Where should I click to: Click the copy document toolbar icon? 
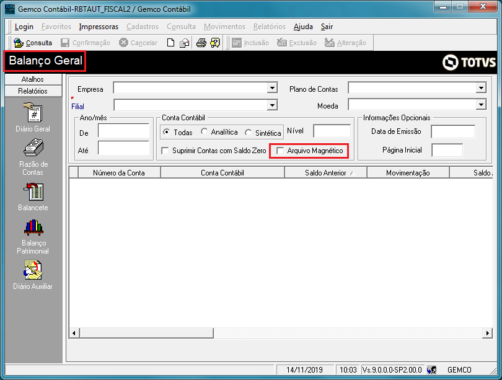pos(184,43)
